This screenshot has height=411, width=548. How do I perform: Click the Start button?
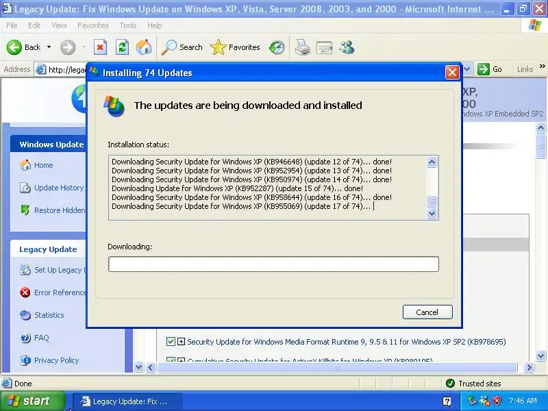[x=33, y=401]
